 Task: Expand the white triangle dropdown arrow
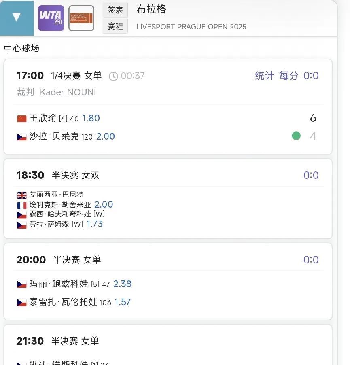[16, 17]
